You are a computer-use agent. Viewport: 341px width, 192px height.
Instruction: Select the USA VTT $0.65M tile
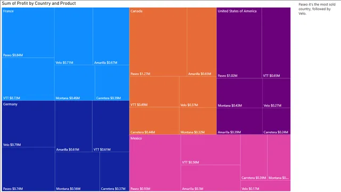point(276,43)
